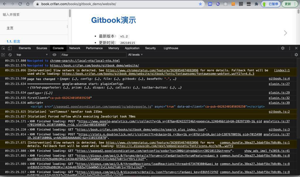Click the browser forward arrow
Screen dimensions: 300x177
12,4
